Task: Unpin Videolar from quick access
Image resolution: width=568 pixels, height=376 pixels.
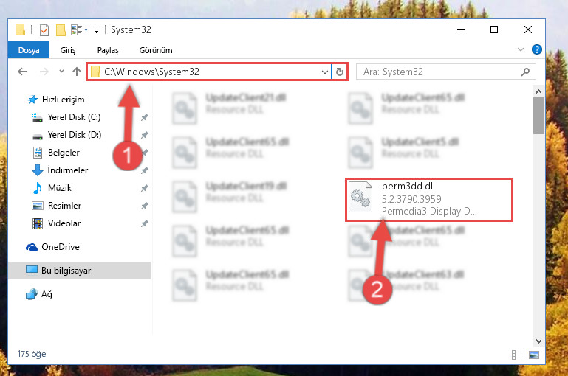Action: point(145,223)
